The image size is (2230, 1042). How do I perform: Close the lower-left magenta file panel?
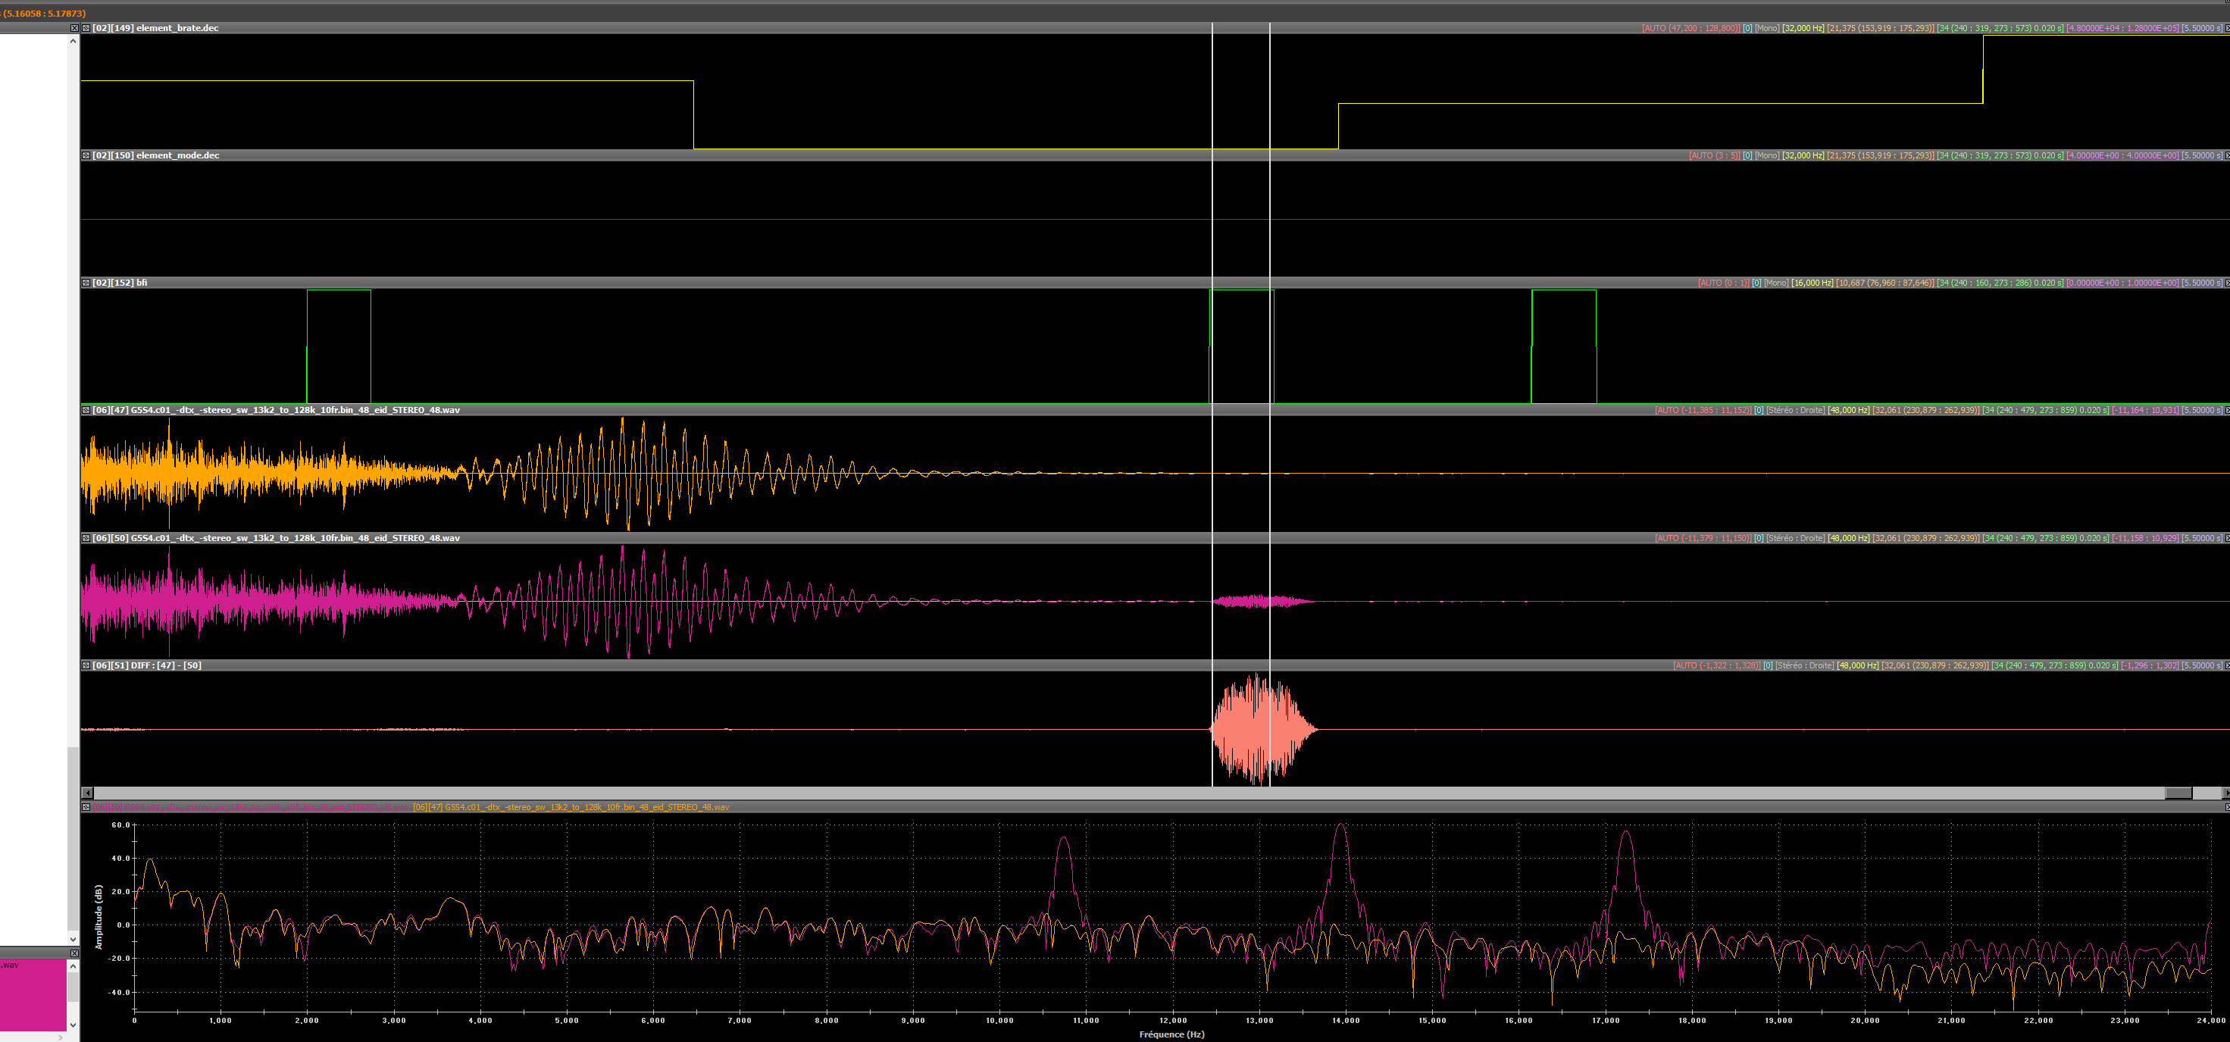(73, 954)
